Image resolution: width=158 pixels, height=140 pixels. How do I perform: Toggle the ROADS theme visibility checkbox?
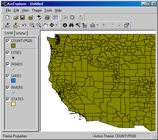(x=8, y=64)
